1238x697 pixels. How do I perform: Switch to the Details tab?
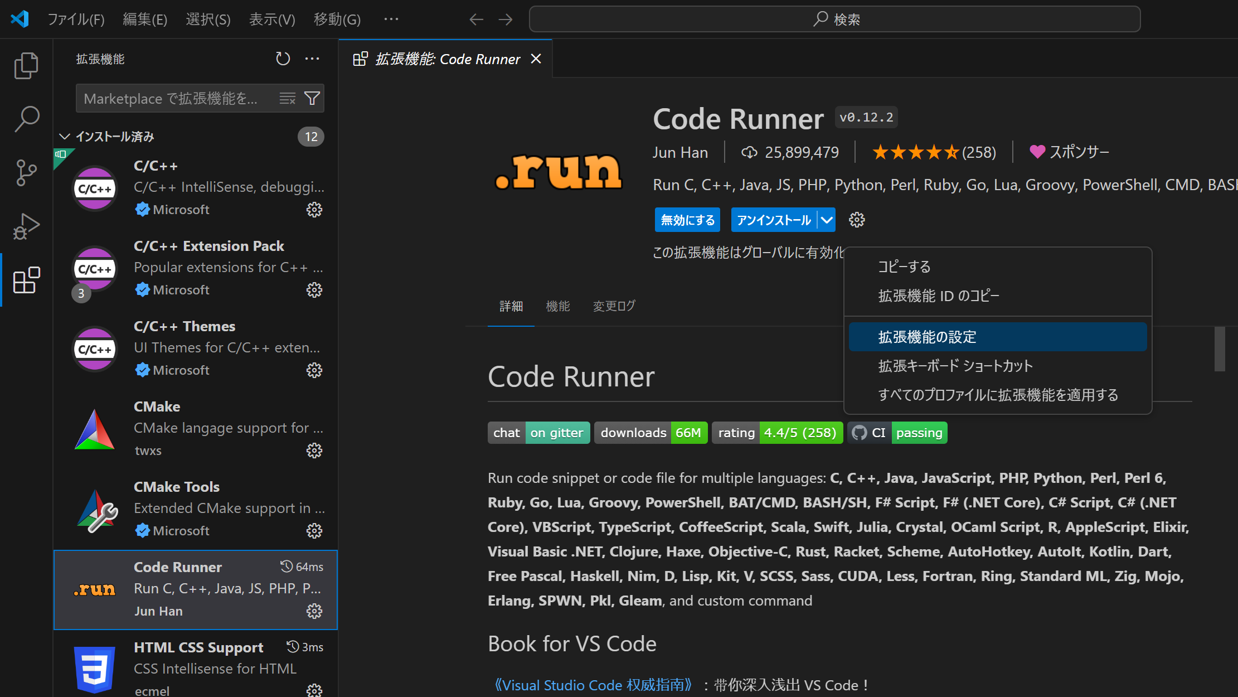coord(511,306)
